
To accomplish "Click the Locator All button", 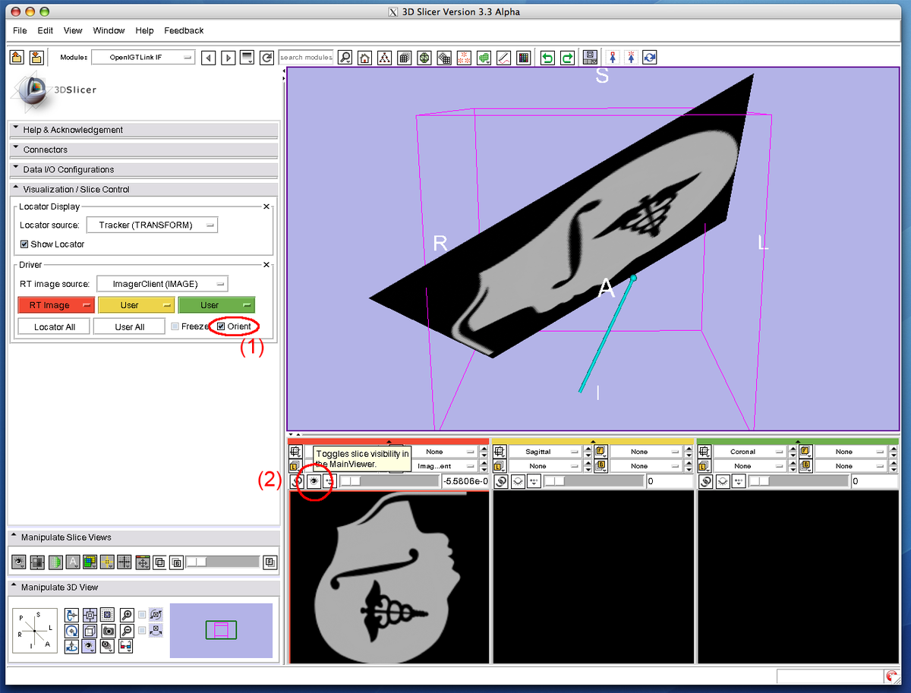I will [52, 326].
